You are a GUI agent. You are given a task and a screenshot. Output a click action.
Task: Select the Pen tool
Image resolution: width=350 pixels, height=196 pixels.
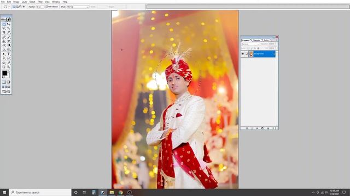pos(4,58)
